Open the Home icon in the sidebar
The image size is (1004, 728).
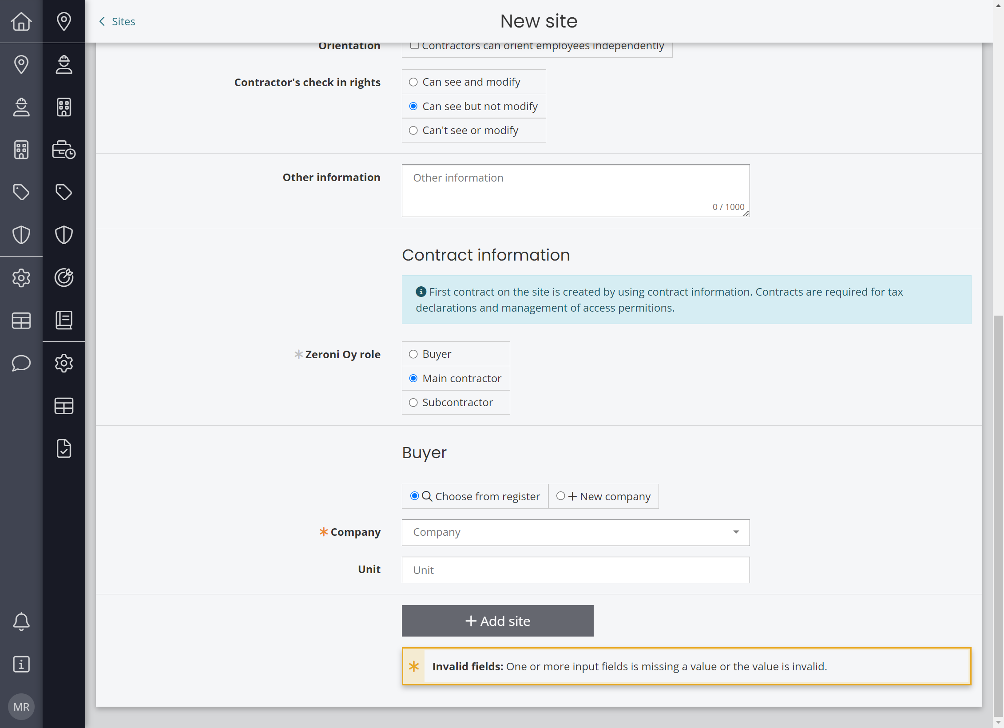click(x=21, y=21)
